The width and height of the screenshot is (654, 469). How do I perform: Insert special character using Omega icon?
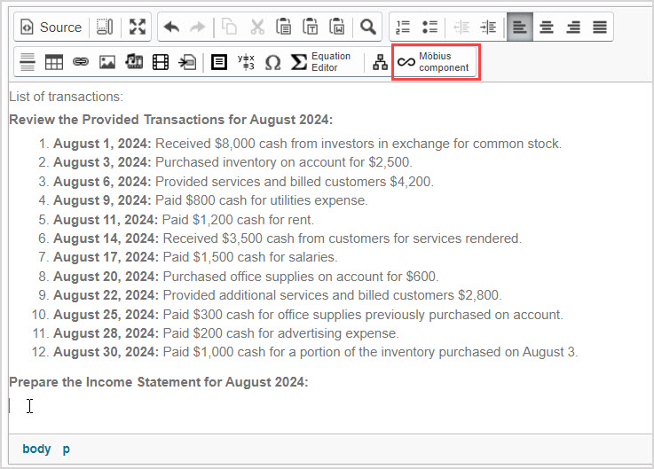[272, 62]
